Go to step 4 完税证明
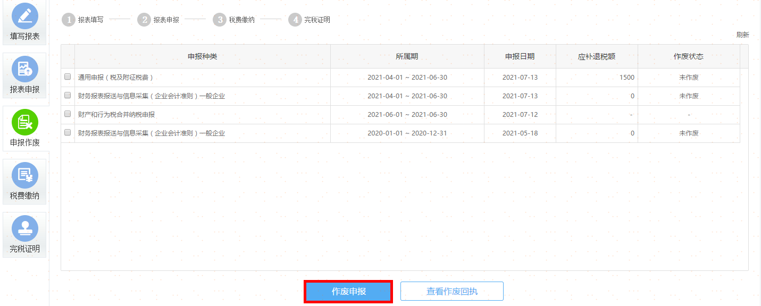Screen dimensions: 761x306 310,20
